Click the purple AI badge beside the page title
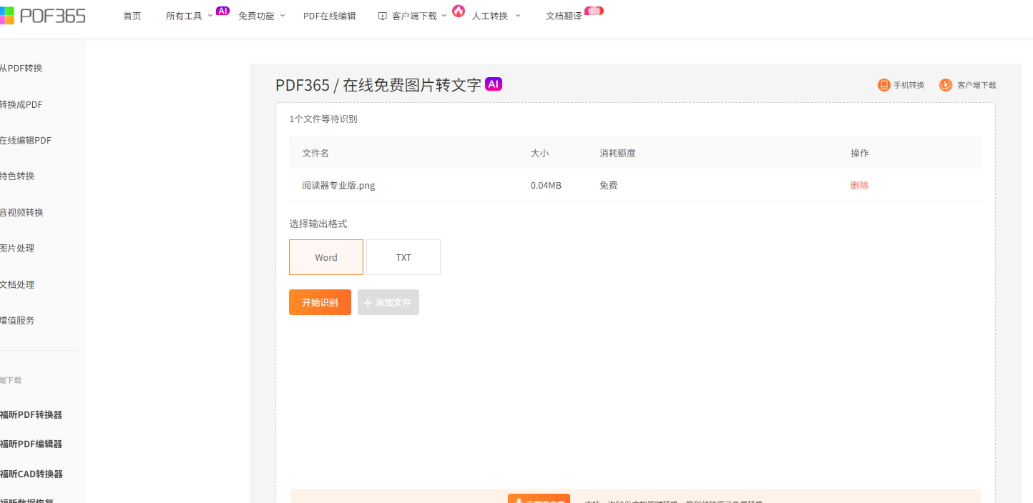 tap(494, 84)
